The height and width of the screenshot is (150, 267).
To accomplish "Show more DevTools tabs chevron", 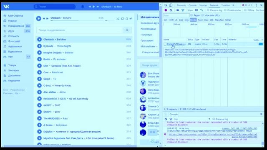I will pos(234,5).
